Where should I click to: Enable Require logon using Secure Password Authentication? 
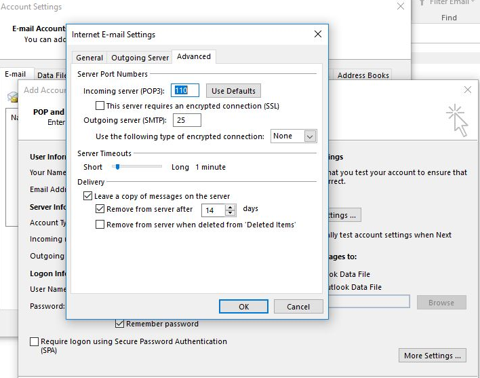[x=35, y=341]
